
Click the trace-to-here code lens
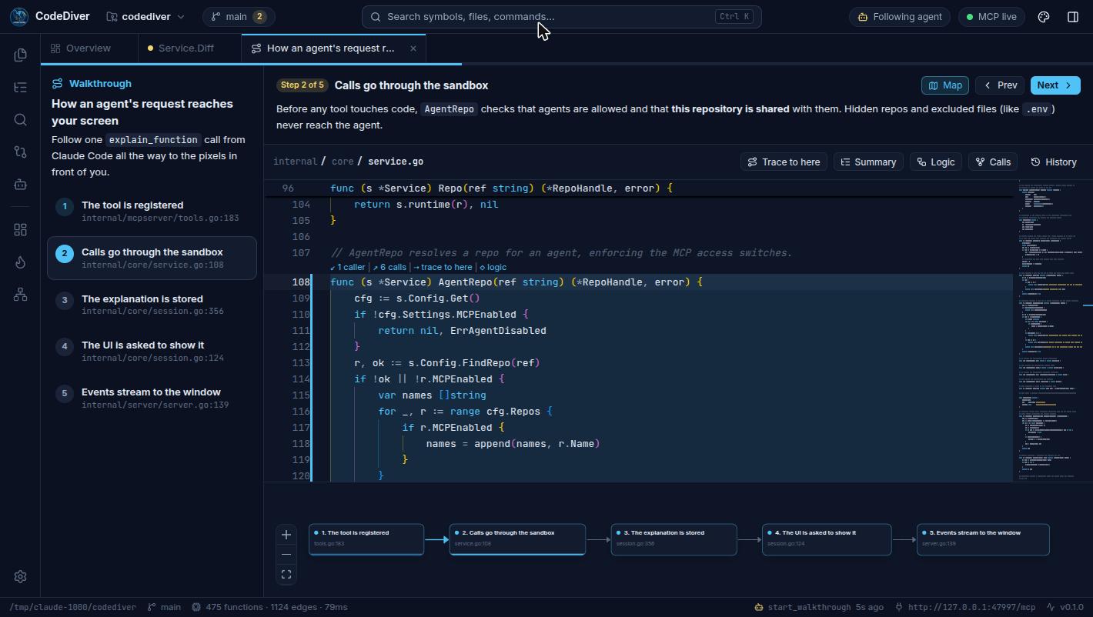coord(443,267)
